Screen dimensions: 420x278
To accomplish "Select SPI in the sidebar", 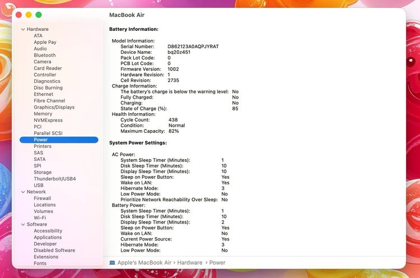I will 38,166.
